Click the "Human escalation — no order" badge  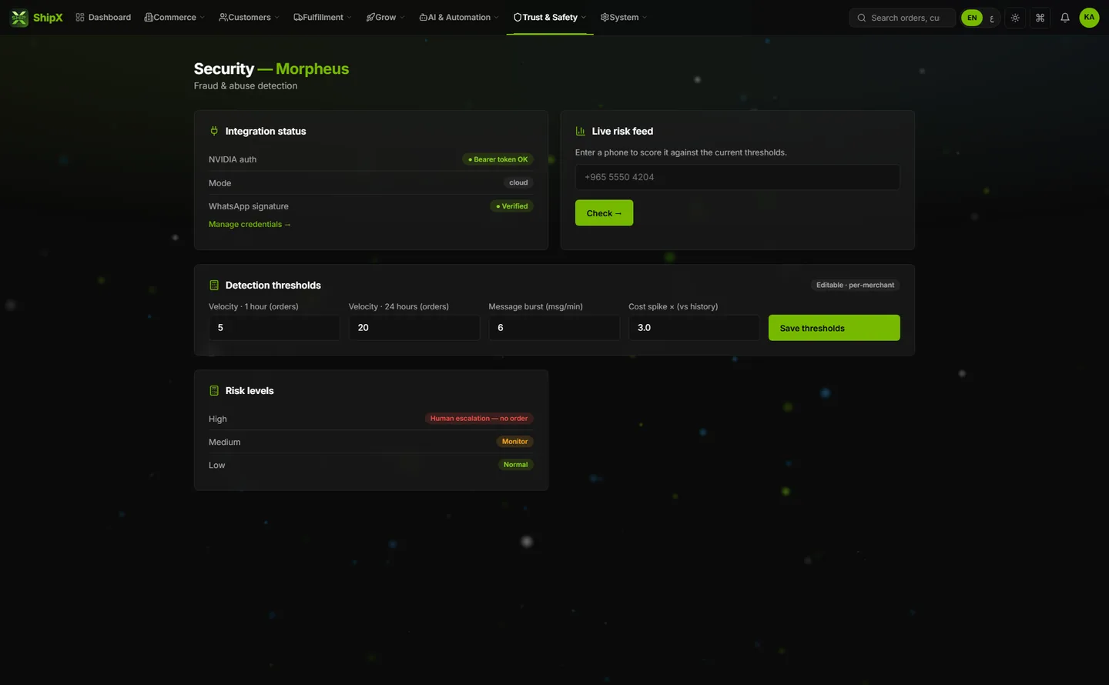pos(479,419)
